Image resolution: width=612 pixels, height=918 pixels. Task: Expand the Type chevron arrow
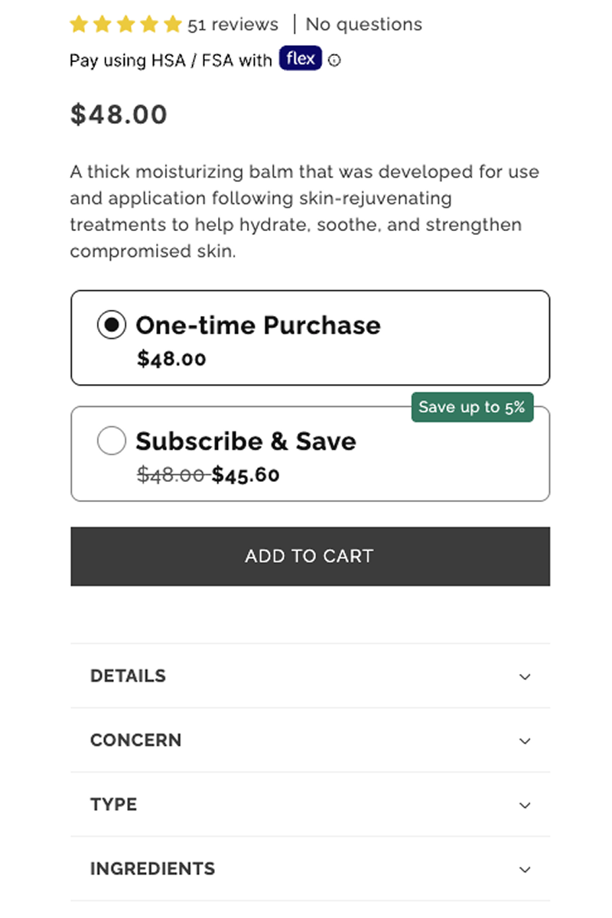coord(525,805)
